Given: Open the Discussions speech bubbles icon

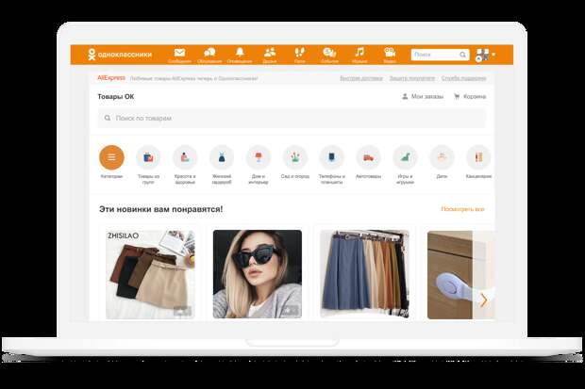Looking at the screenshot, I should point(209,53).
